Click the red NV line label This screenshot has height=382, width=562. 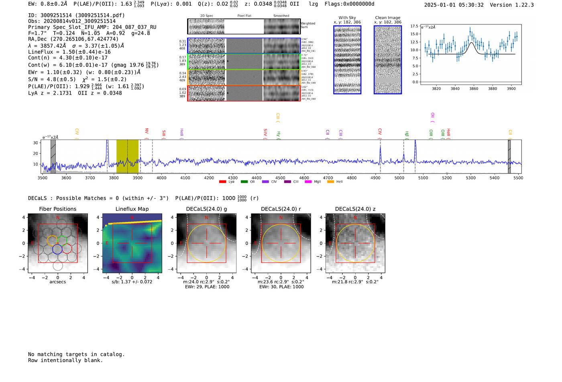click(x=147, y=133)
